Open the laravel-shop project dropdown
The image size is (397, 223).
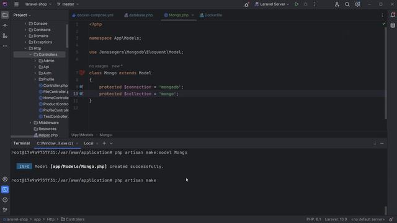click(x=38, y=4)
